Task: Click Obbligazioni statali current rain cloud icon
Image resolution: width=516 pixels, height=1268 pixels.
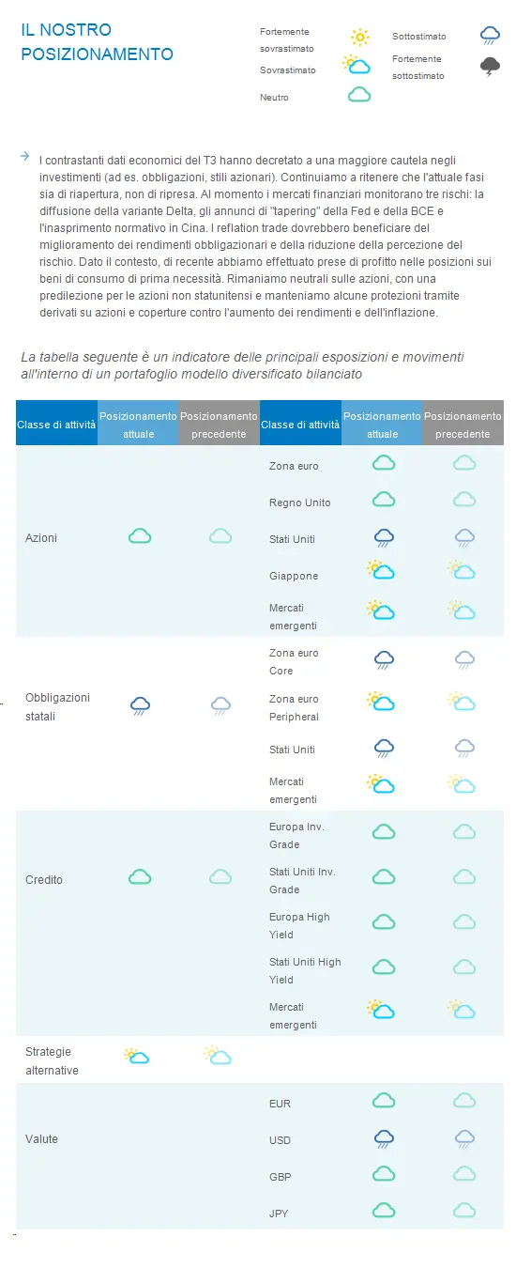Action: coord(140,705)
